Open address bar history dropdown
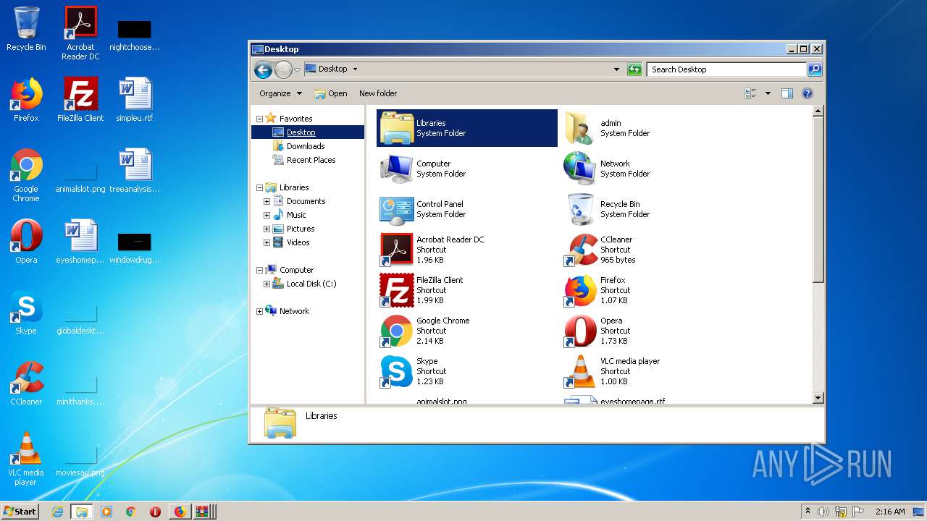Image resolution: width=927 pixels, height=521 pixels. (616, 69)
